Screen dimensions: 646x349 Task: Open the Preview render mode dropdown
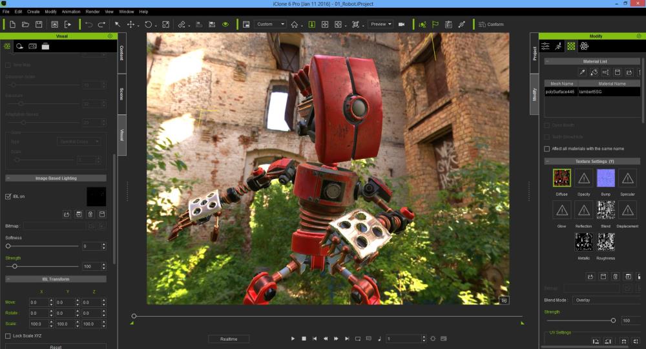pos(380,25)
